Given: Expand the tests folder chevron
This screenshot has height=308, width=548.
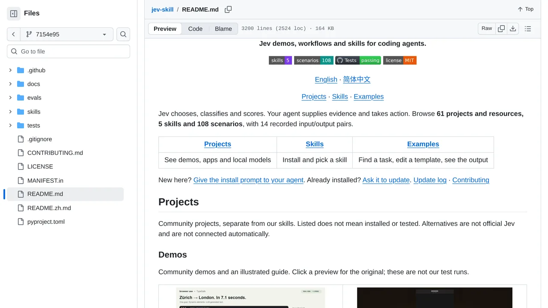Looking at the screenshot, I should tap(10, 125).
